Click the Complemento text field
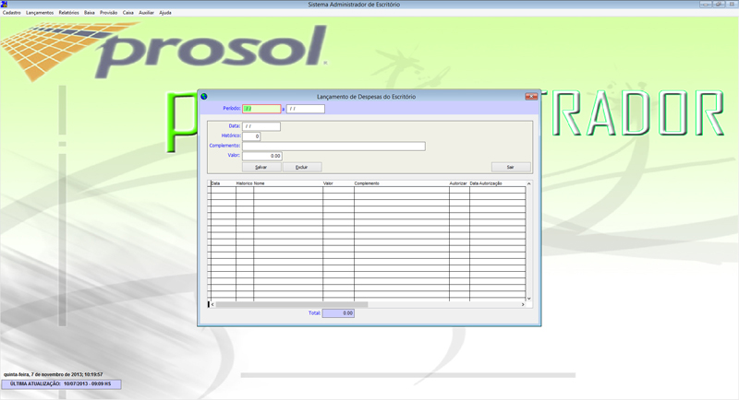Image resolution: width=739 pixels, height=400 pixels. click(333, 147)
